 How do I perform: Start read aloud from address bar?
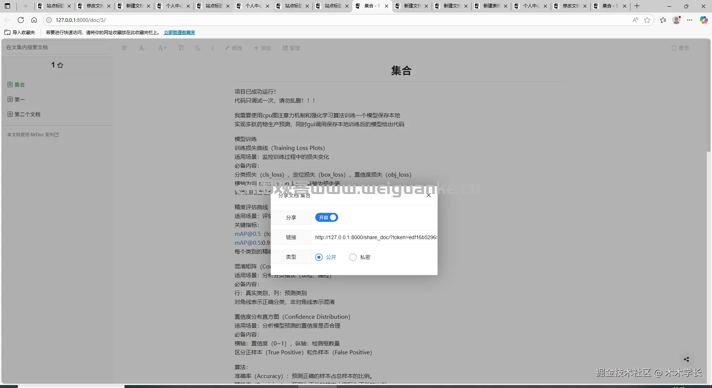click(635, 20)
